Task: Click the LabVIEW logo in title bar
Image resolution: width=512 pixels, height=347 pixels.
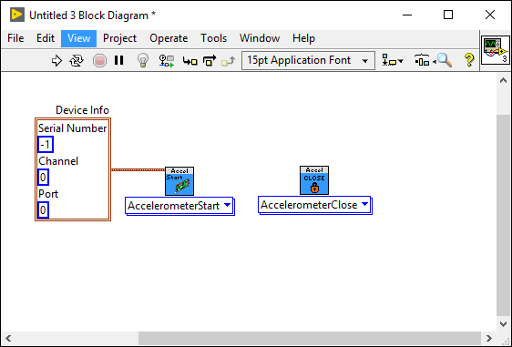Action: point(17,15)
